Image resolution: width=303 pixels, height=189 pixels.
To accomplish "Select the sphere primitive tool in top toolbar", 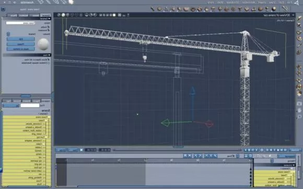I will [x=274, y=9].
